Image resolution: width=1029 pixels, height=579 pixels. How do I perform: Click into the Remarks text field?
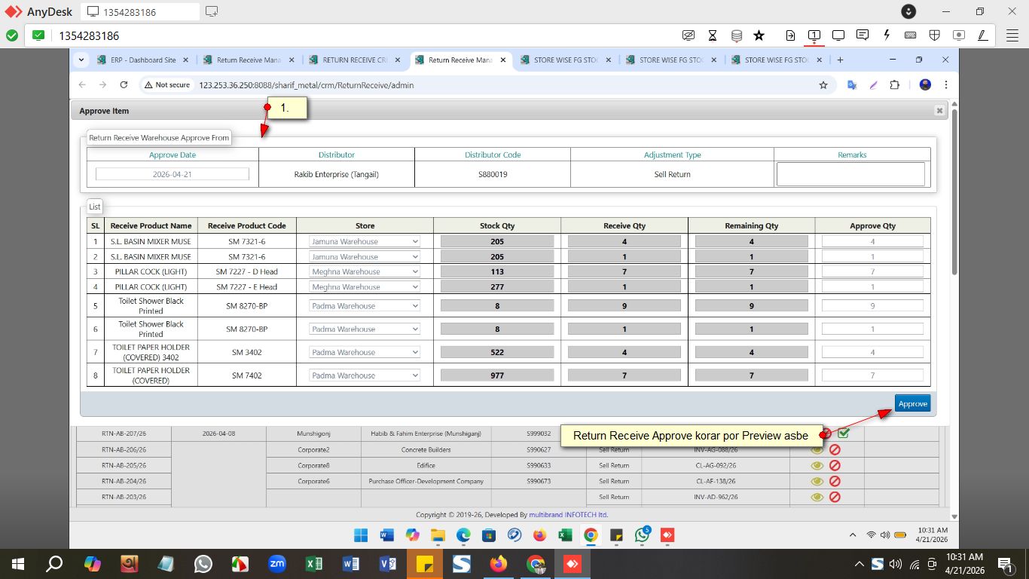850,174
